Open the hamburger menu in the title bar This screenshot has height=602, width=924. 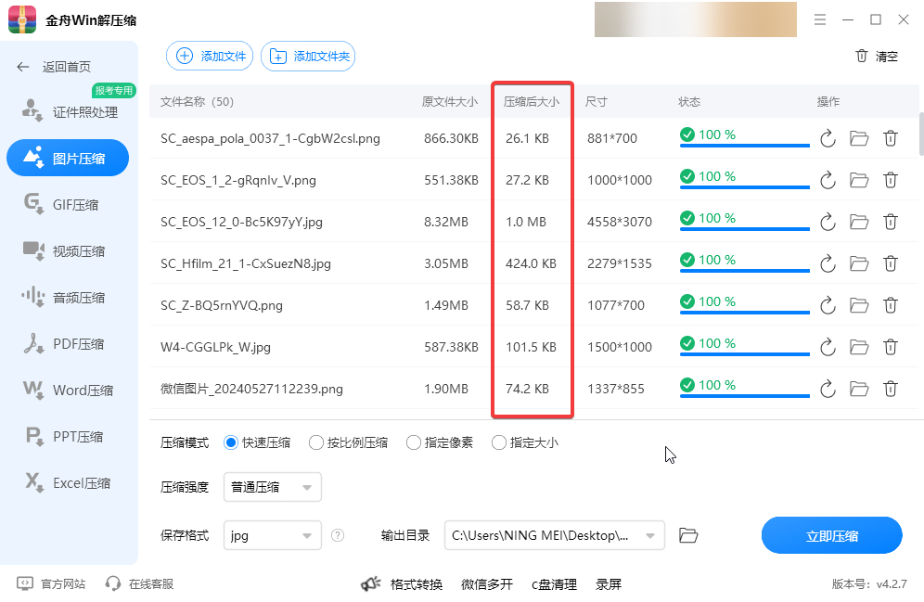tap(820, 20)
